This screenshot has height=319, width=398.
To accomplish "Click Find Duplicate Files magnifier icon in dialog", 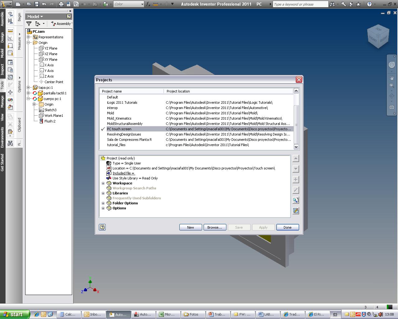I will (296, 200).
